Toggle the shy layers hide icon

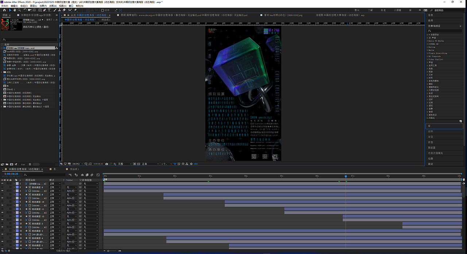click(x=82, y=175)
